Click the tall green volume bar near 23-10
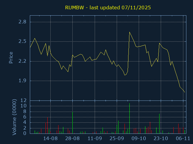 (x=159, y=124)
